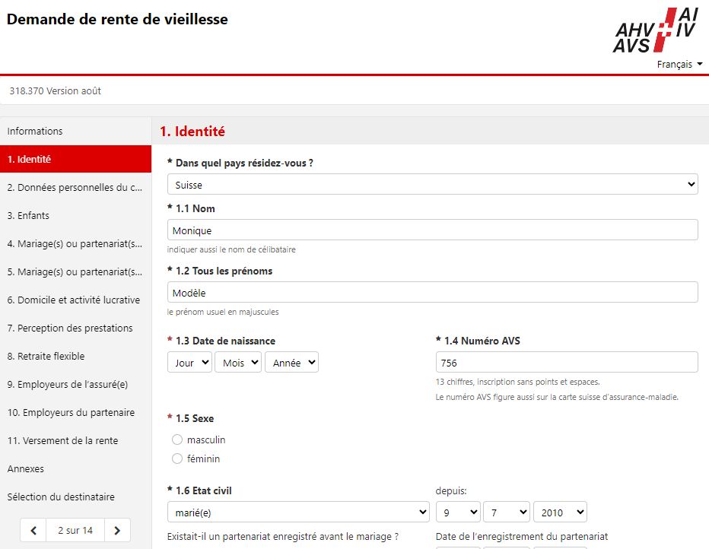
Task: Click the Nom text field
Action: pos(432,230)
